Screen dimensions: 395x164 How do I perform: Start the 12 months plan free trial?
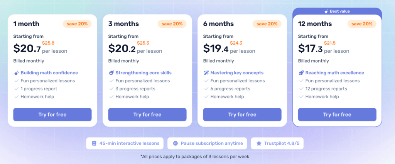coord(337,114)
